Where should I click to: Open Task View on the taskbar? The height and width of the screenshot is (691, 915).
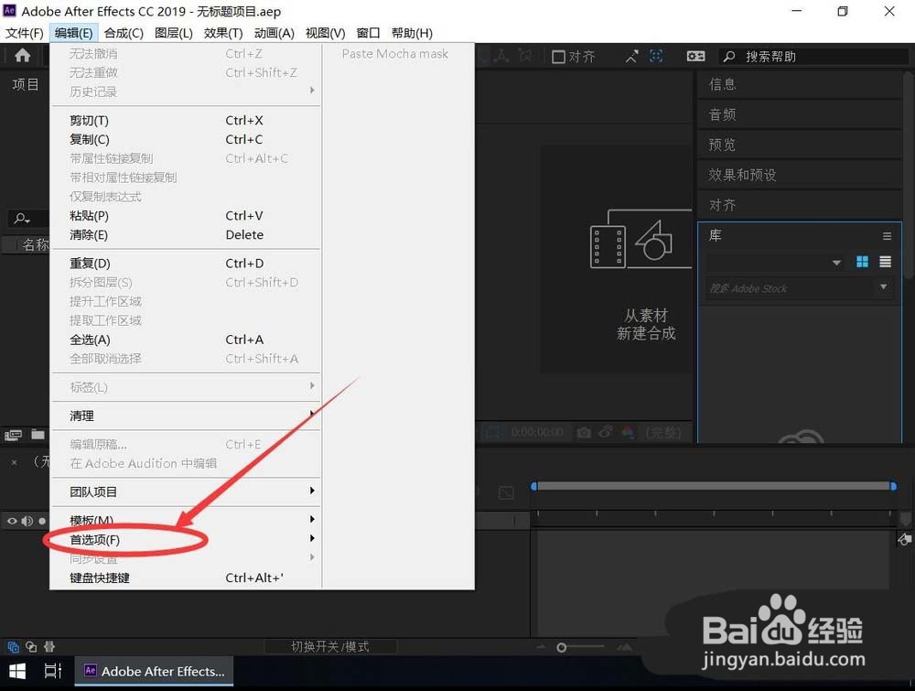coord(53,672)
